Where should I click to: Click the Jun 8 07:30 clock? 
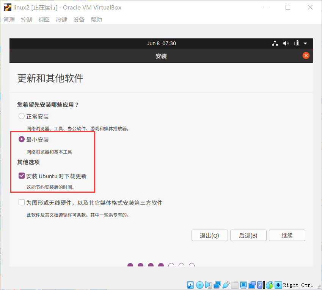pyautogui.click(x=161, y=43)
